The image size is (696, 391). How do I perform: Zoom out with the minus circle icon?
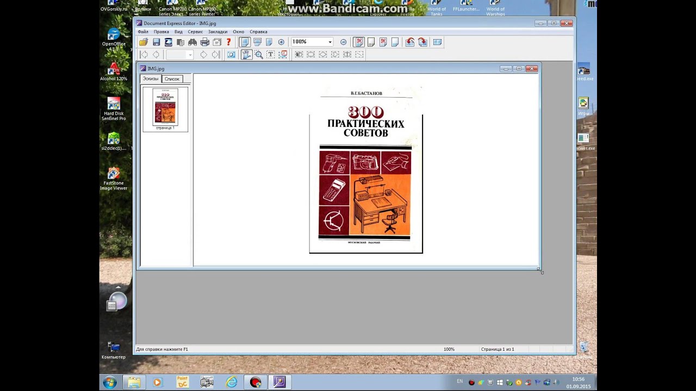point(343,42)
